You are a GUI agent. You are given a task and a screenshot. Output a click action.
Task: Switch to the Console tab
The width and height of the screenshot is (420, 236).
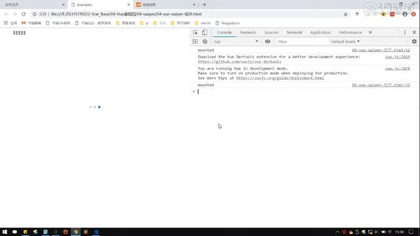pos(224,32)
